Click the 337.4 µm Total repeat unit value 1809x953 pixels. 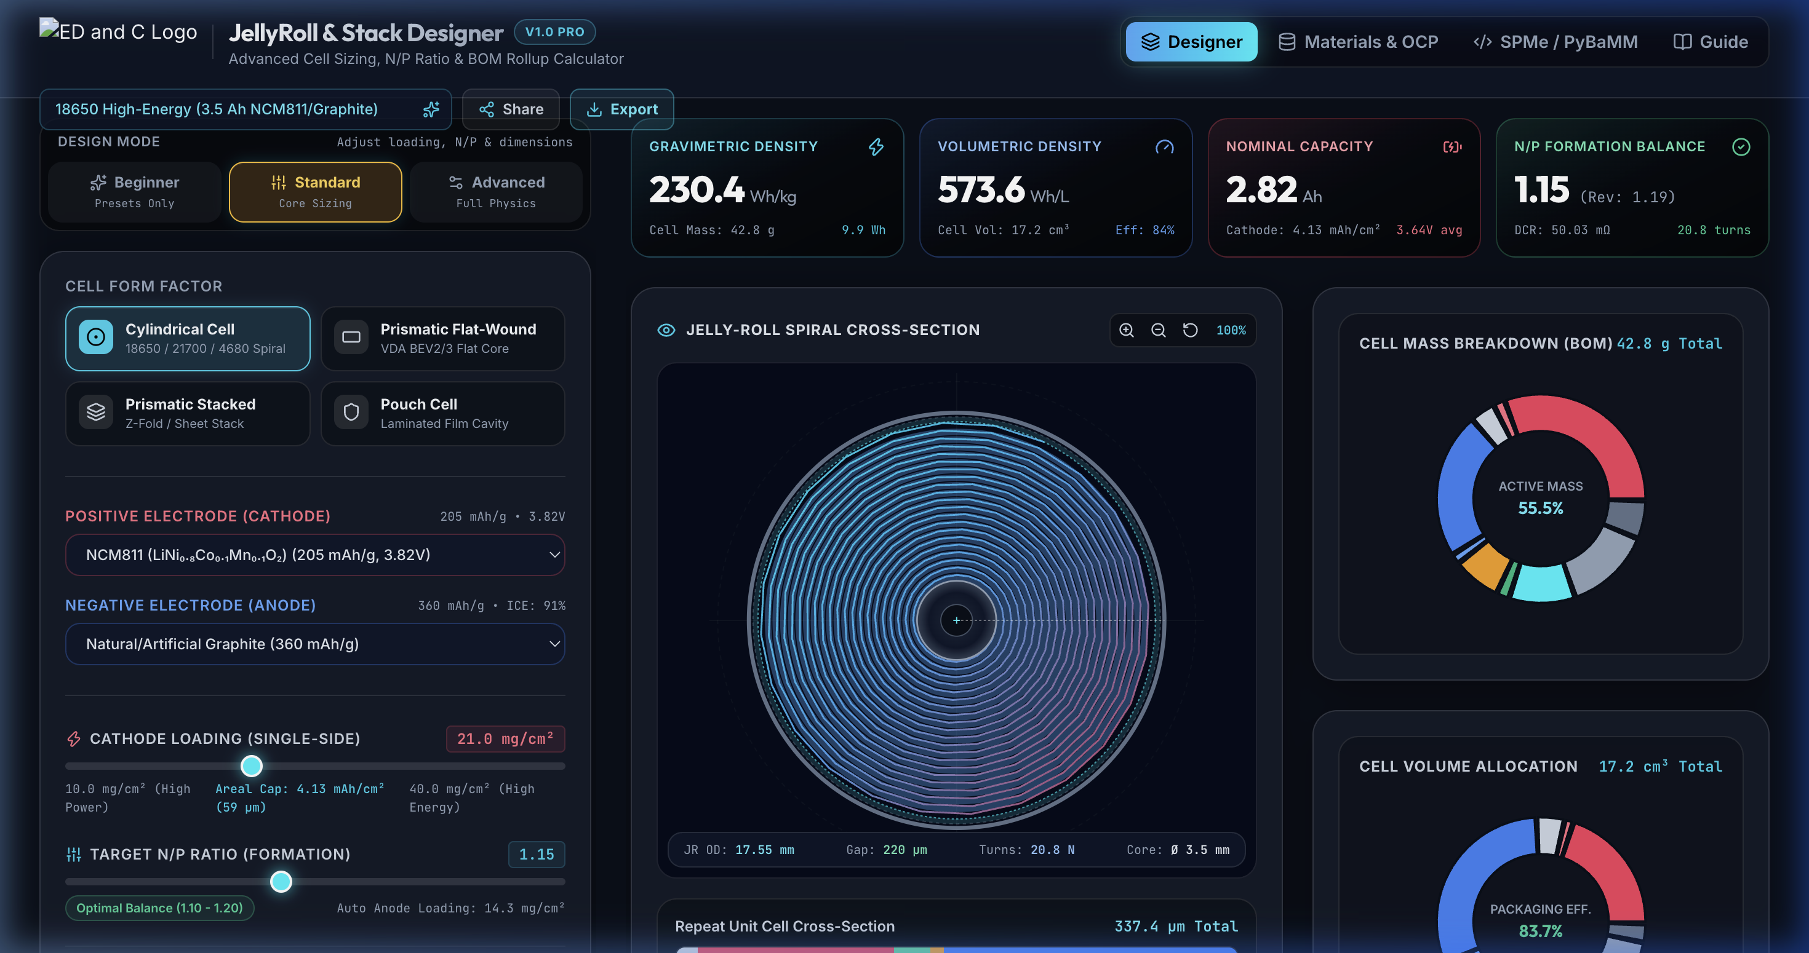pos(1176,927)
